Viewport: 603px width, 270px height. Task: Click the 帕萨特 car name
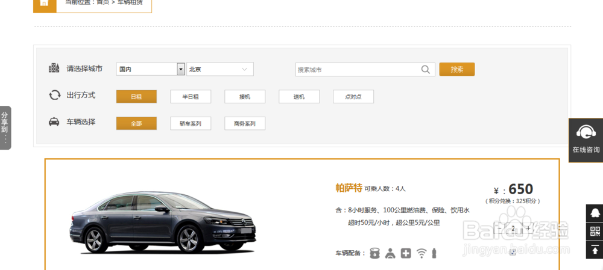(x=349, y=188)
